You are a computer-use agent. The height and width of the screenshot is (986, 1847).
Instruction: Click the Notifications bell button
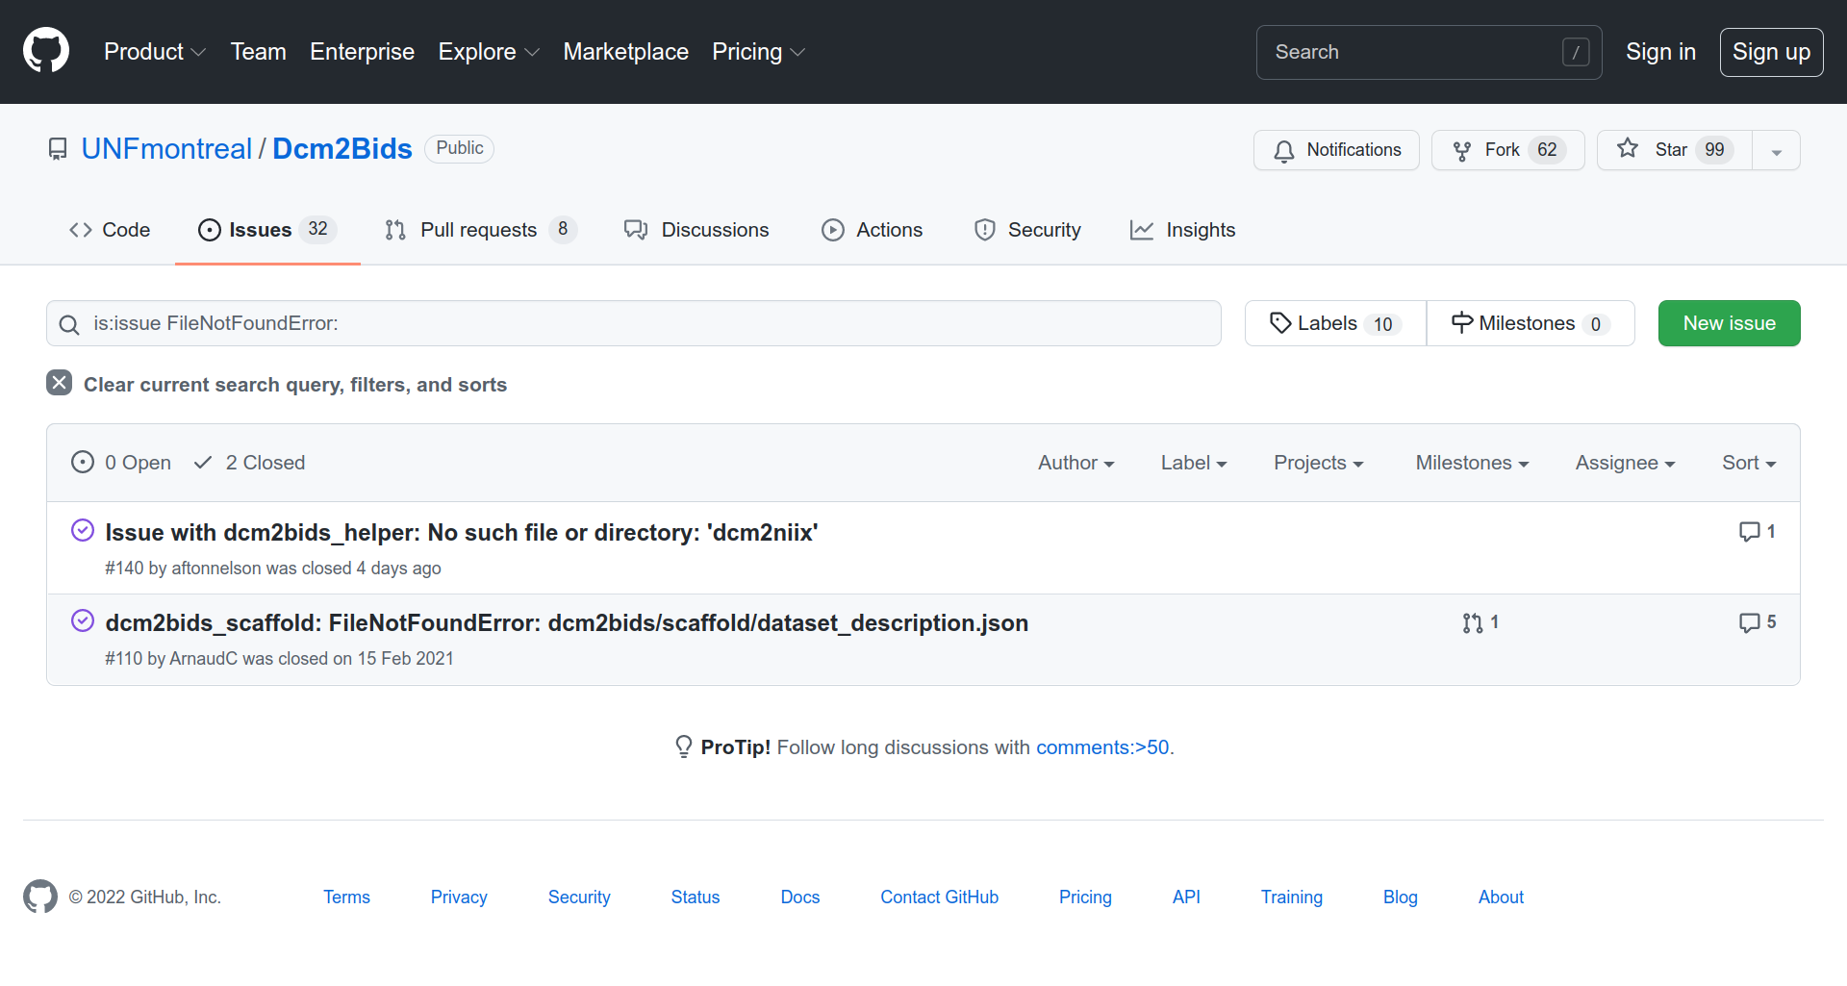tap(1336, 150)
